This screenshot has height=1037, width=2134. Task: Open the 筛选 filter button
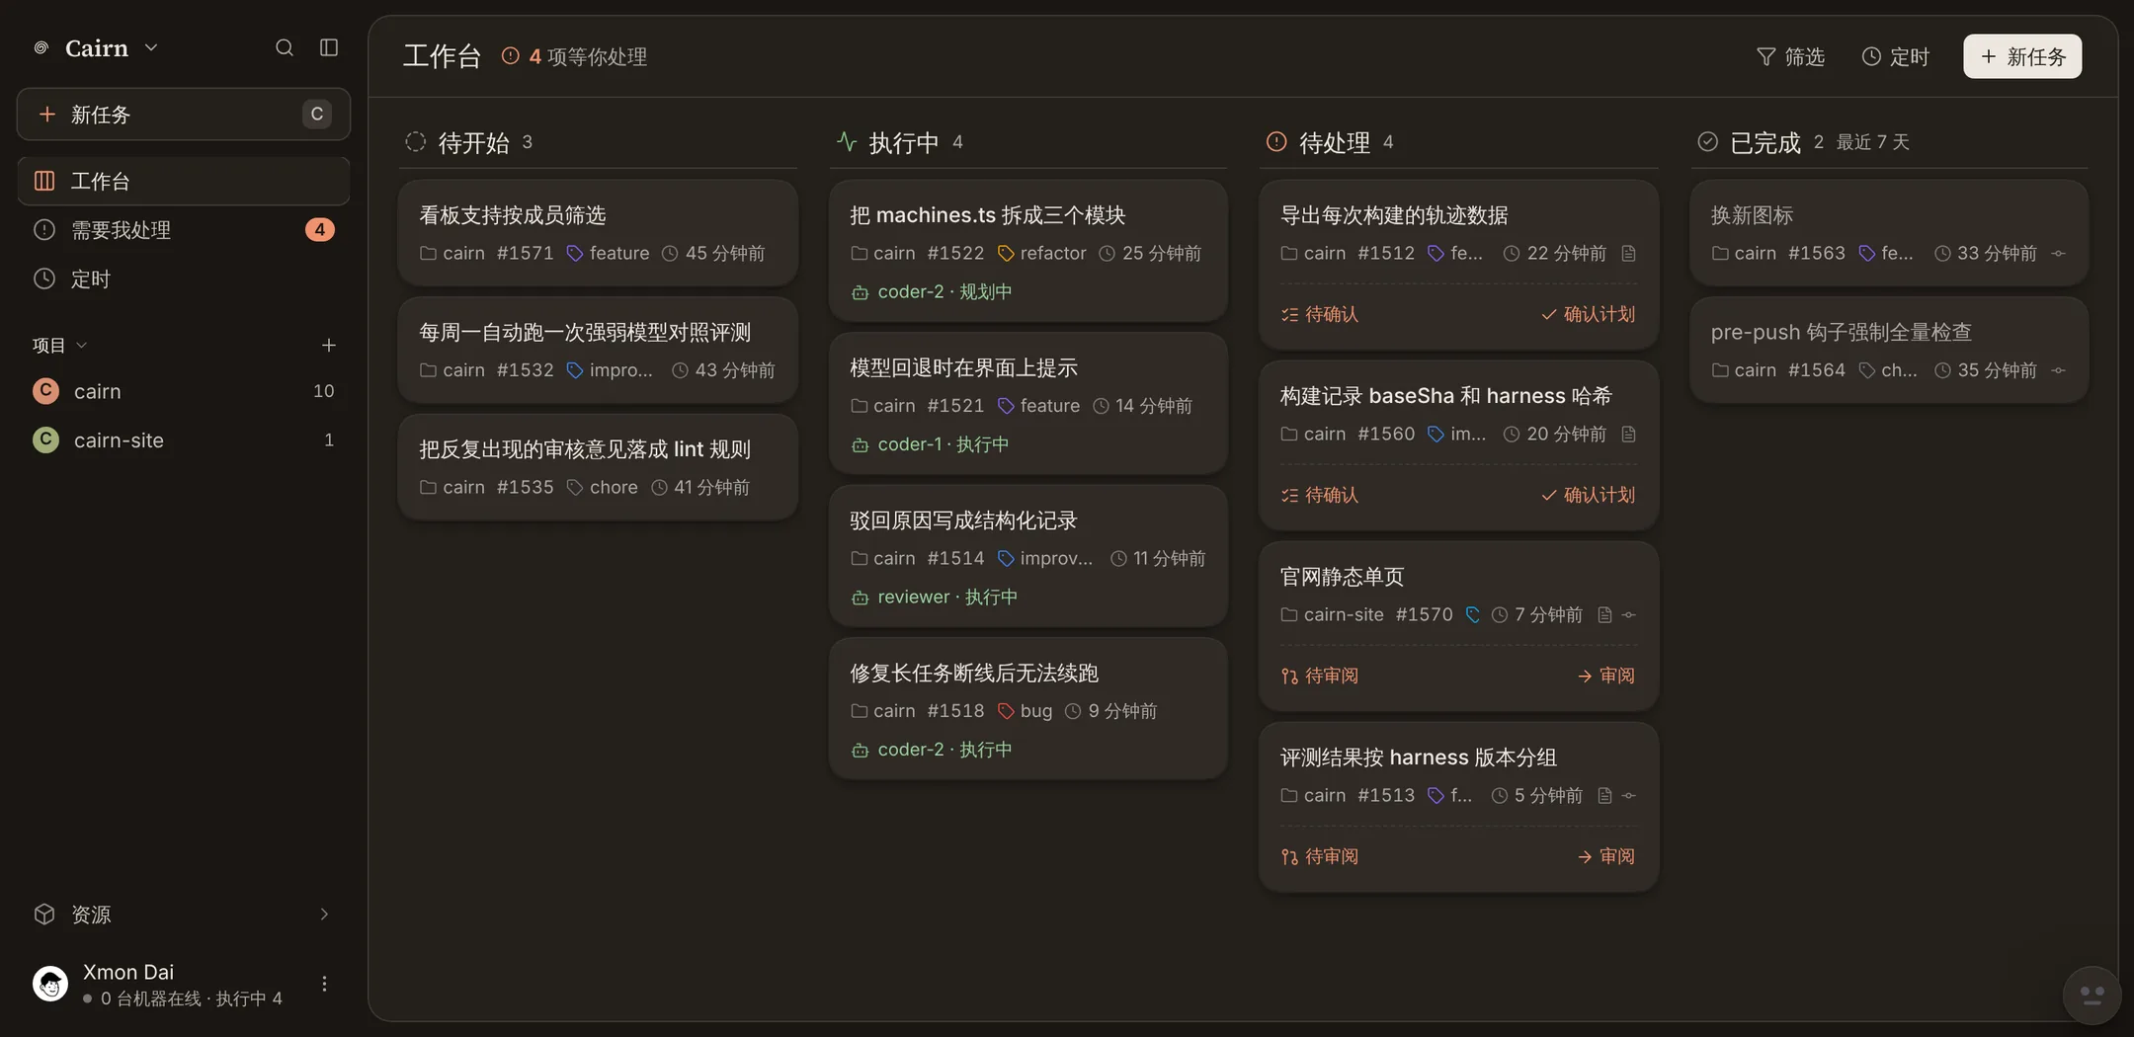point(1790,56)
